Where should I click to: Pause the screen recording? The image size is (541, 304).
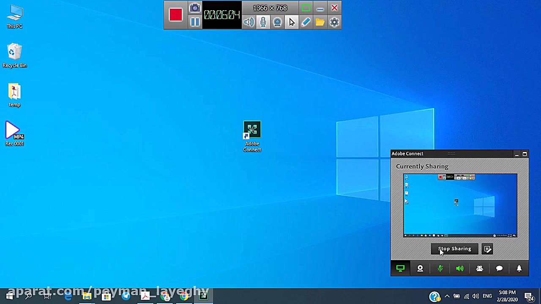(195, 22)
